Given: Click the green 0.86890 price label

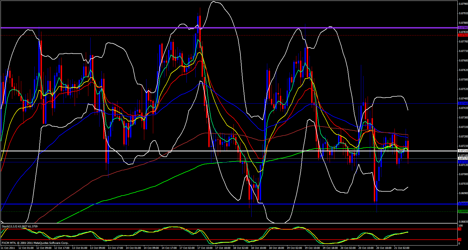Looking at the screenshot, I should (463, 211).
